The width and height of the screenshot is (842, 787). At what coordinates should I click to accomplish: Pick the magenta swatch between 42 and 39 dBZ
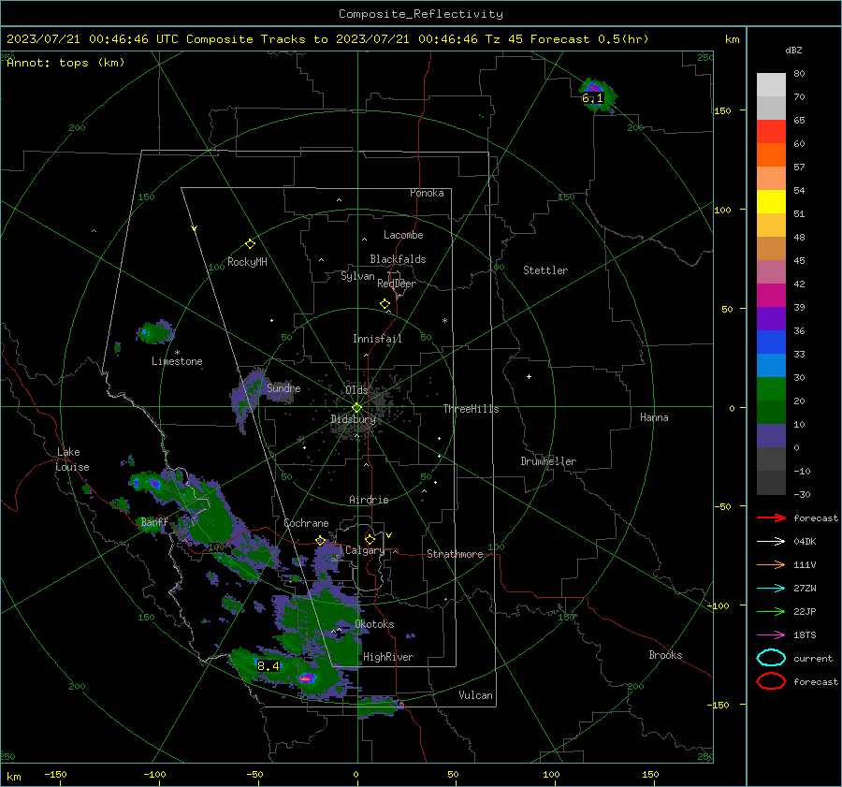click(771, 296)
